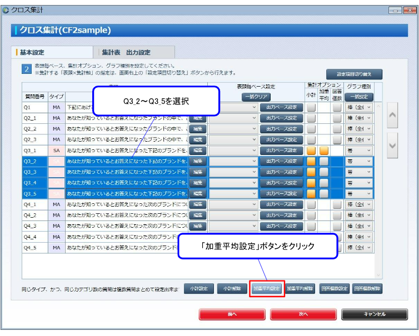Minimize the クロス集計 window

395,10
